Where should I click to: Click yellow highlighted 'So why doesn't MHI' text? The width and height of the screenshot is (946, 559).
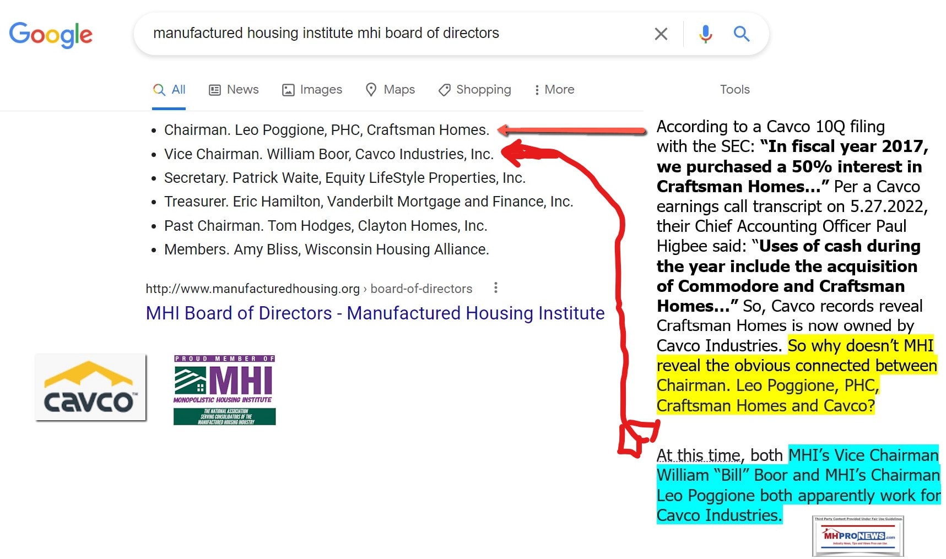point(861,346)
